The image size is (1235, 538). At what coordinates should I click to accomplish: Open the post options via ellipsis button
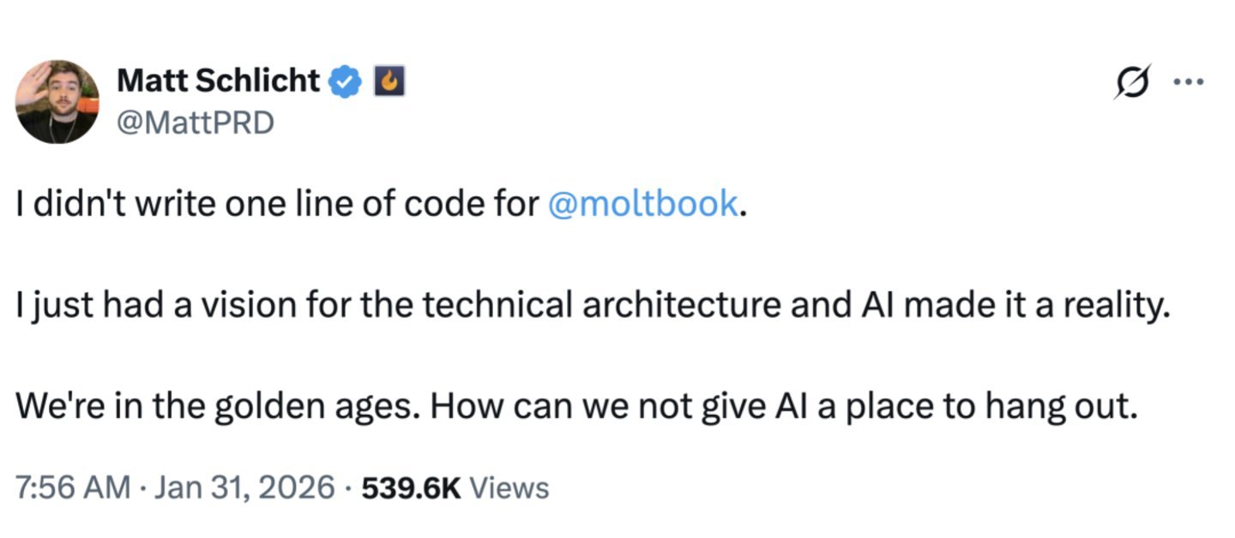coord(1189,80)
